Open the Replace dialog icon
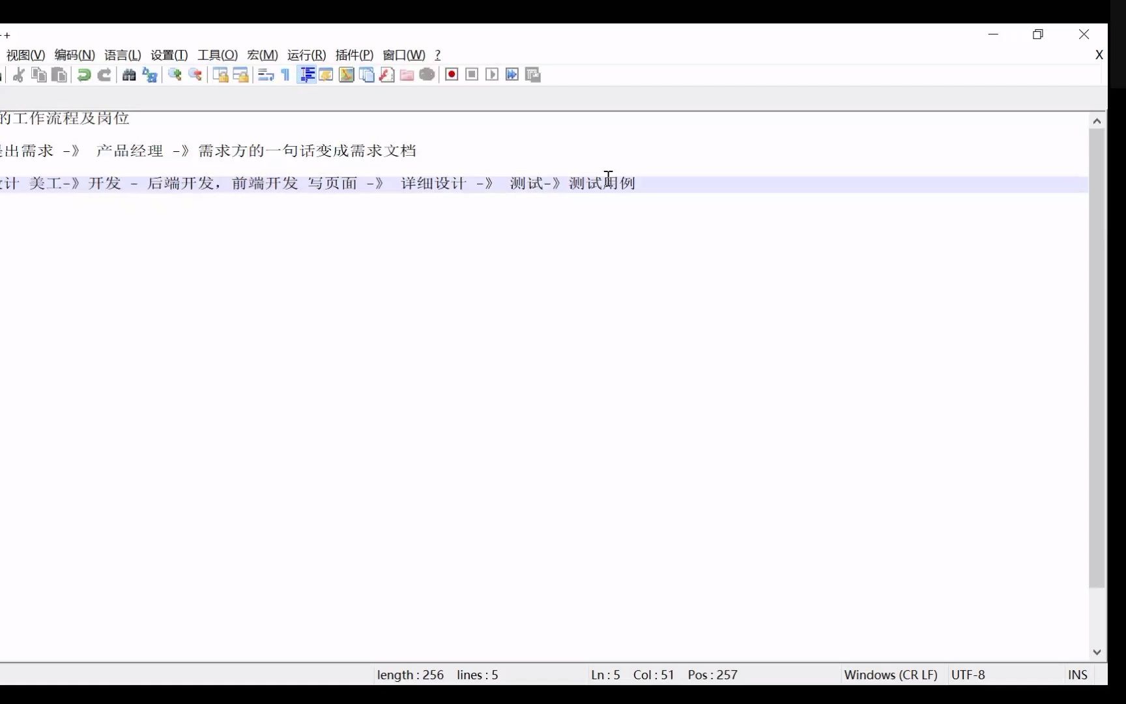This screenshot has width=1126, height=704. click(150, 75)
